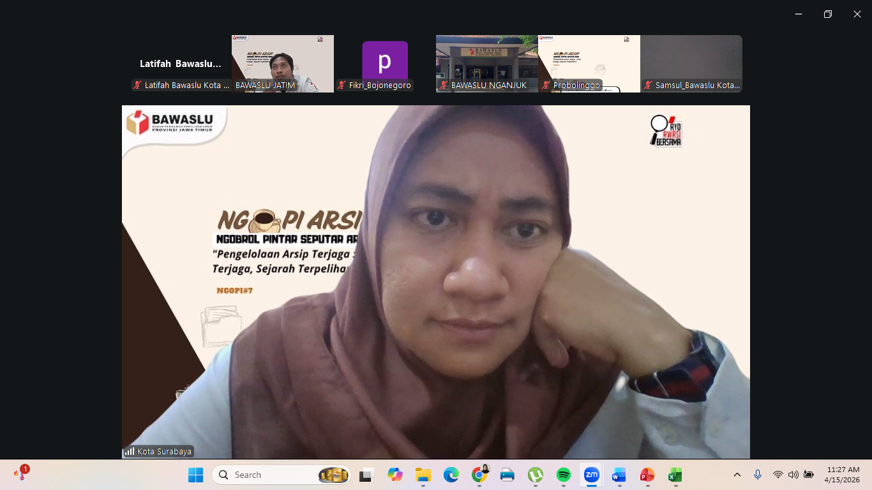The height and width of the screenshot is (490, 872).
Task: Open PowerPoint from the taskbar
Action: [647, 475]
